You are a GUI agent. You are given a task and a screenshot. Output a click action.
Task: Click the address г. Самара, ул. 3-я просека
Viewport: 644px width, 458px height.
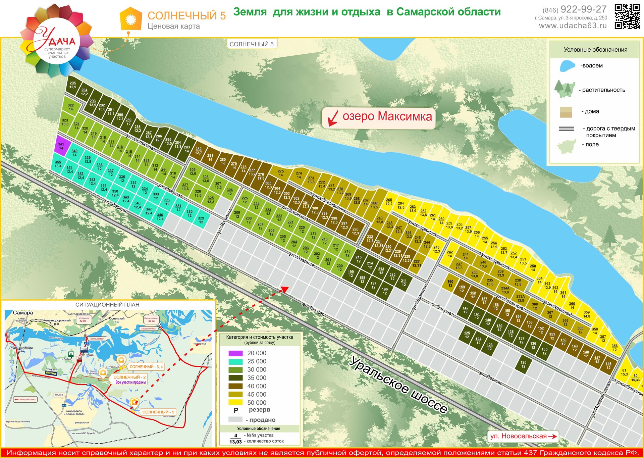point(571,18)
